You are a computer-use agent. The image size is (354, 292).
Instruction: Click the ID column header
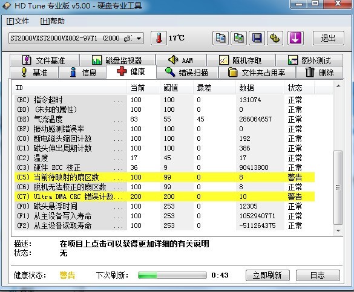[x=70, y=88]
